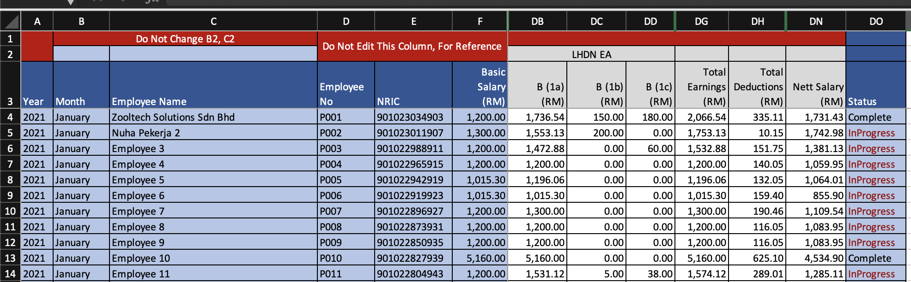Image resolution: width=911 pixels, height=282 pixels.
Task: Click the 'B (1a) (RM)' header cell
Action: coord(537,85)
